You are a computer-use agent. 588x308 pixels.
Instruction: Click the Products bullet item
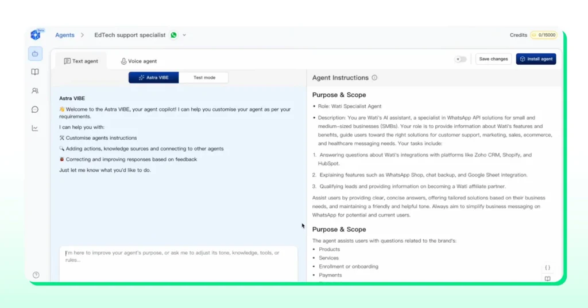click(x=329, y=249)
